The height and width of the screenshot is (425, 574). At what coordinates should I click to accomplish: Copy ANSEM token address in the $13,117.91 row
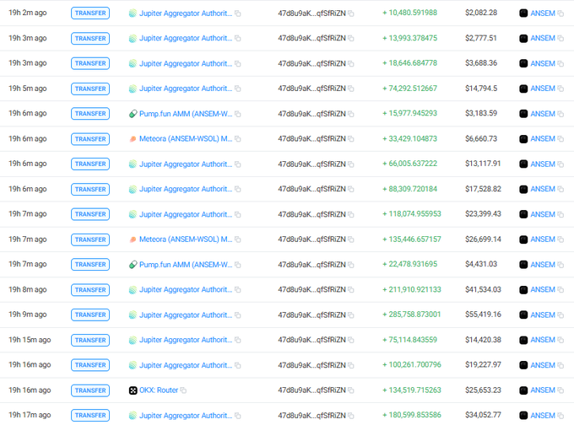(560, 164)
